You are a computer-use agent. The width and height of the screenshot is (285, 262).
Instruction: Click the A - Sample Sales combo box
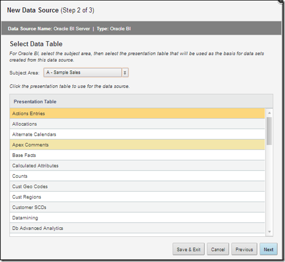point(83,73)
